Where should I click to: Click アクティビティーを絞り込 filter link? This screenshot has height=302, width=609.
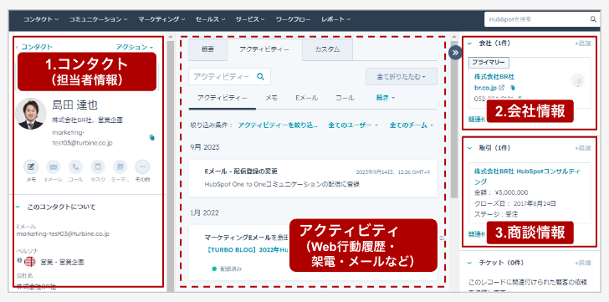click(x=278, y=125)
